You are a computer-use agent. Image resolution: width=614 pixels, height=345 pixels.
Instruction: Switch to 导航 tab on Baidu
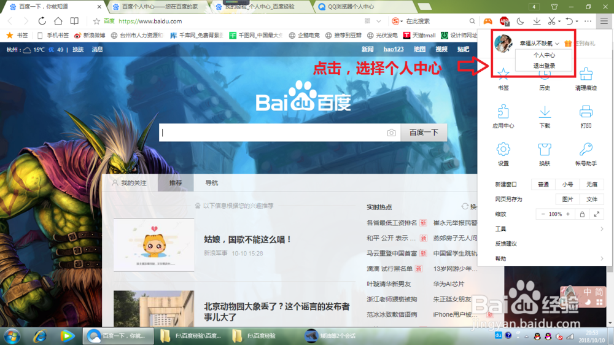click(x=211, y=183)
